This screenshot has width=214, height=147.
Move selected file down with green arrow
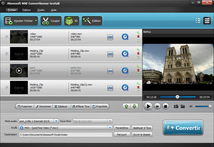pos(134,106)
